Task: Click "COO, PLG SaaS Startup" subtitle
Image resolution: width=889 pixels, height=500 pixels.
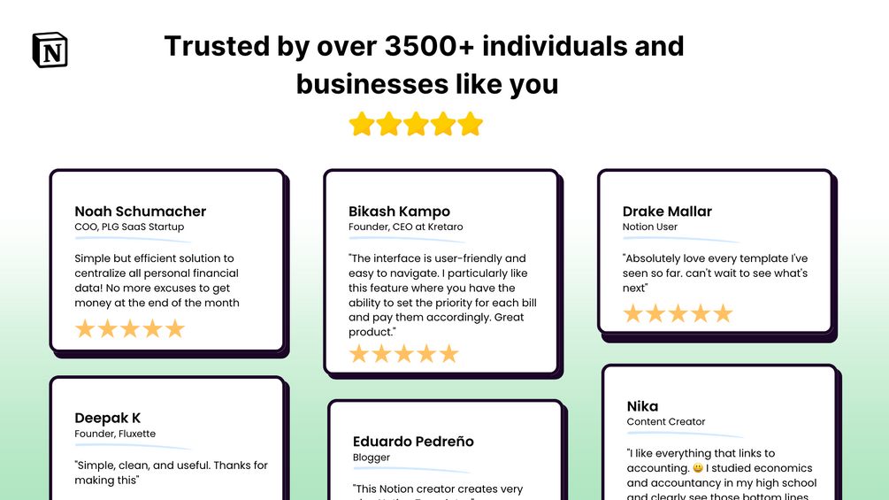Action: coord(129,227)
